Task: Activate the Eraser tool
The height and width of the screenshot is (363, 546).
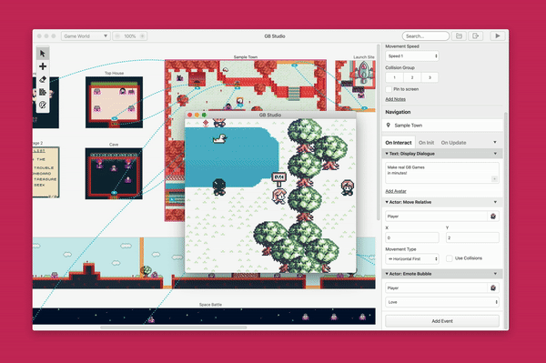Action: click(43, 79)
